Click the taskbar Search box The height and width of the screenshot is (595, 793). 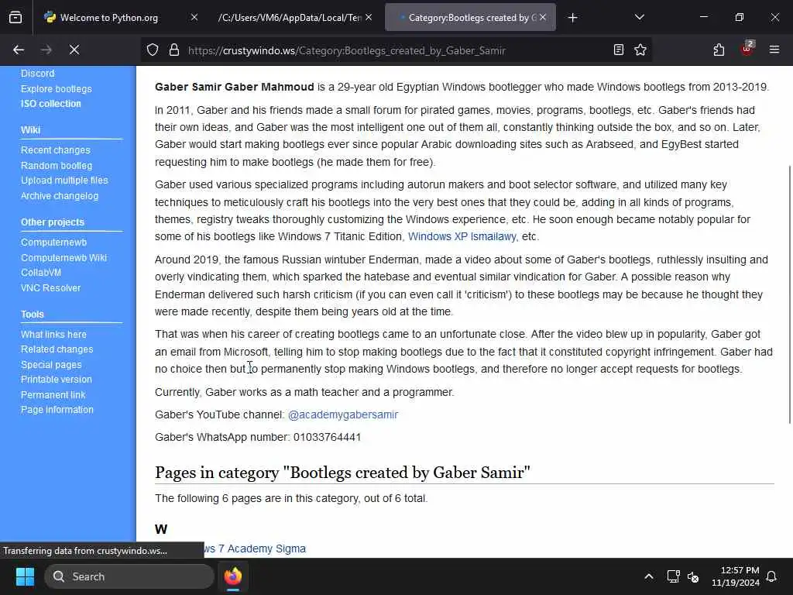click(129, 576)
